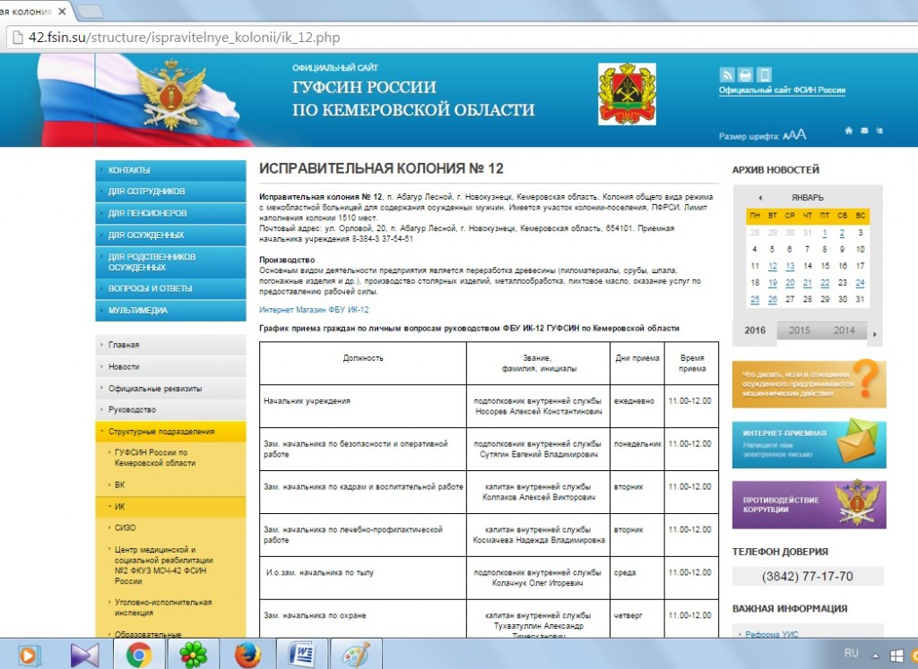
Task: Click the browser address bar URL
Action: coord(185,38)
